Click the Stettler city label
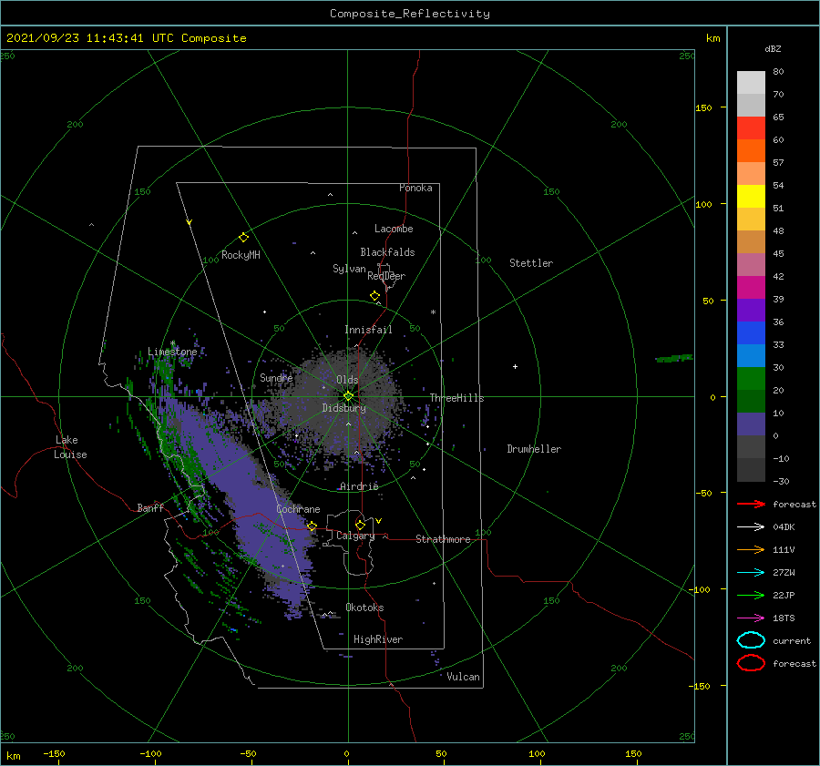The width and height of the screenshot is (820, 766). pos(531,263)
